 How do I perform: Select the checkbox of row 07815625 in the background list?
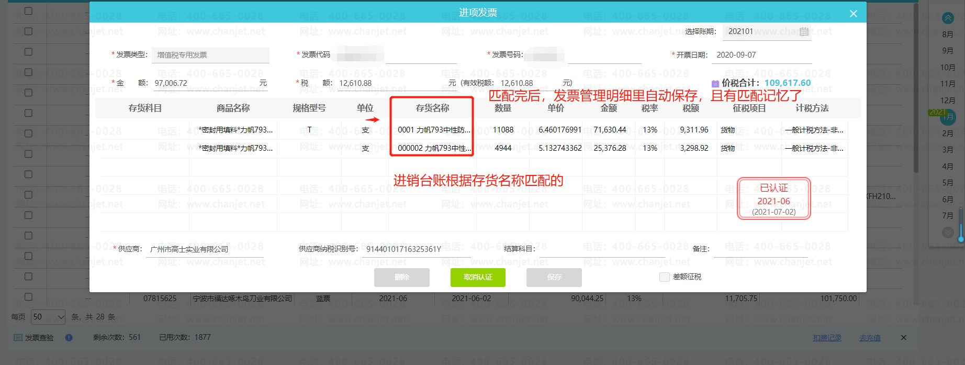[x=28, y=297]
